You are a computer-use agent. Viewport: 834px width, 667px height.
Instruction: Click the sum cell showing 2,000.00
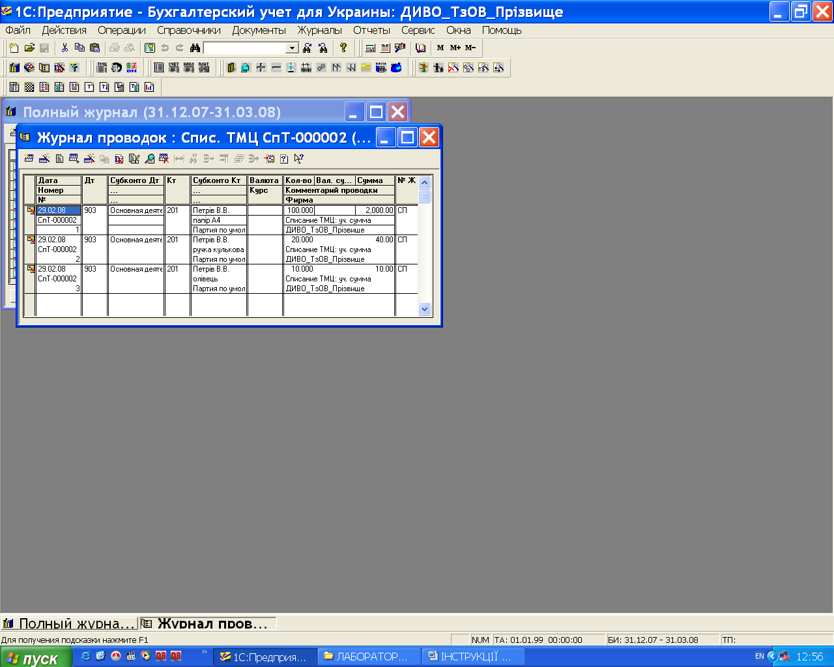(375, 210)
